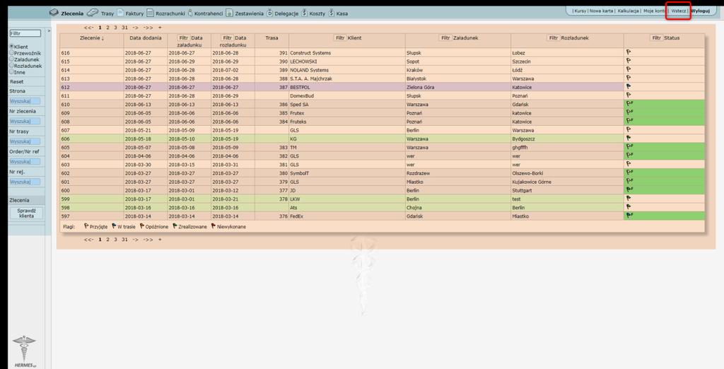Select the Przewoźnik radio option
Image resolution: width=724 pixels, height=369 pixels.
pyautogui.click(x=11, y=52)
